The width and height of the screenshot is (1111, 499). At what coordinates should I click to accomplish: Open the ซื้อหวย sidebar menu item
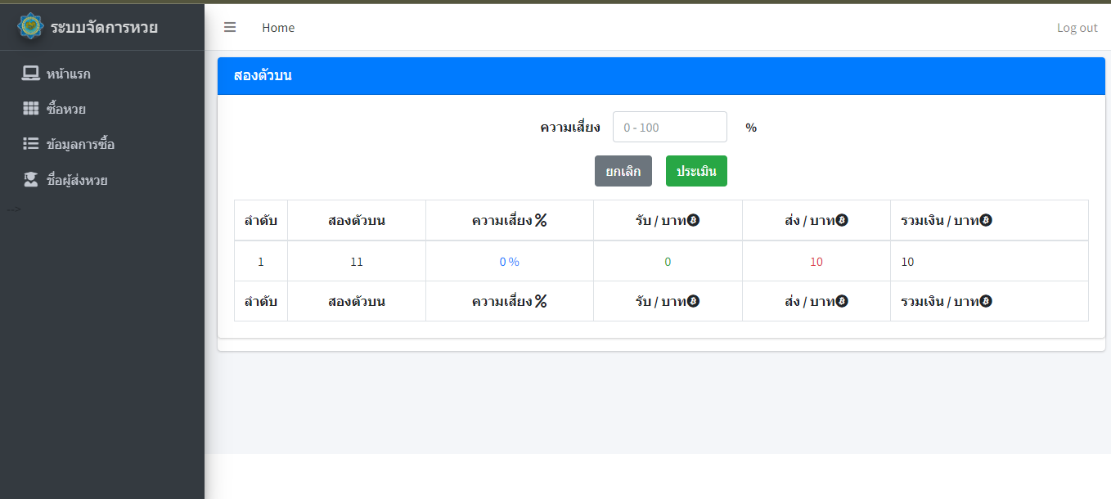65,109
